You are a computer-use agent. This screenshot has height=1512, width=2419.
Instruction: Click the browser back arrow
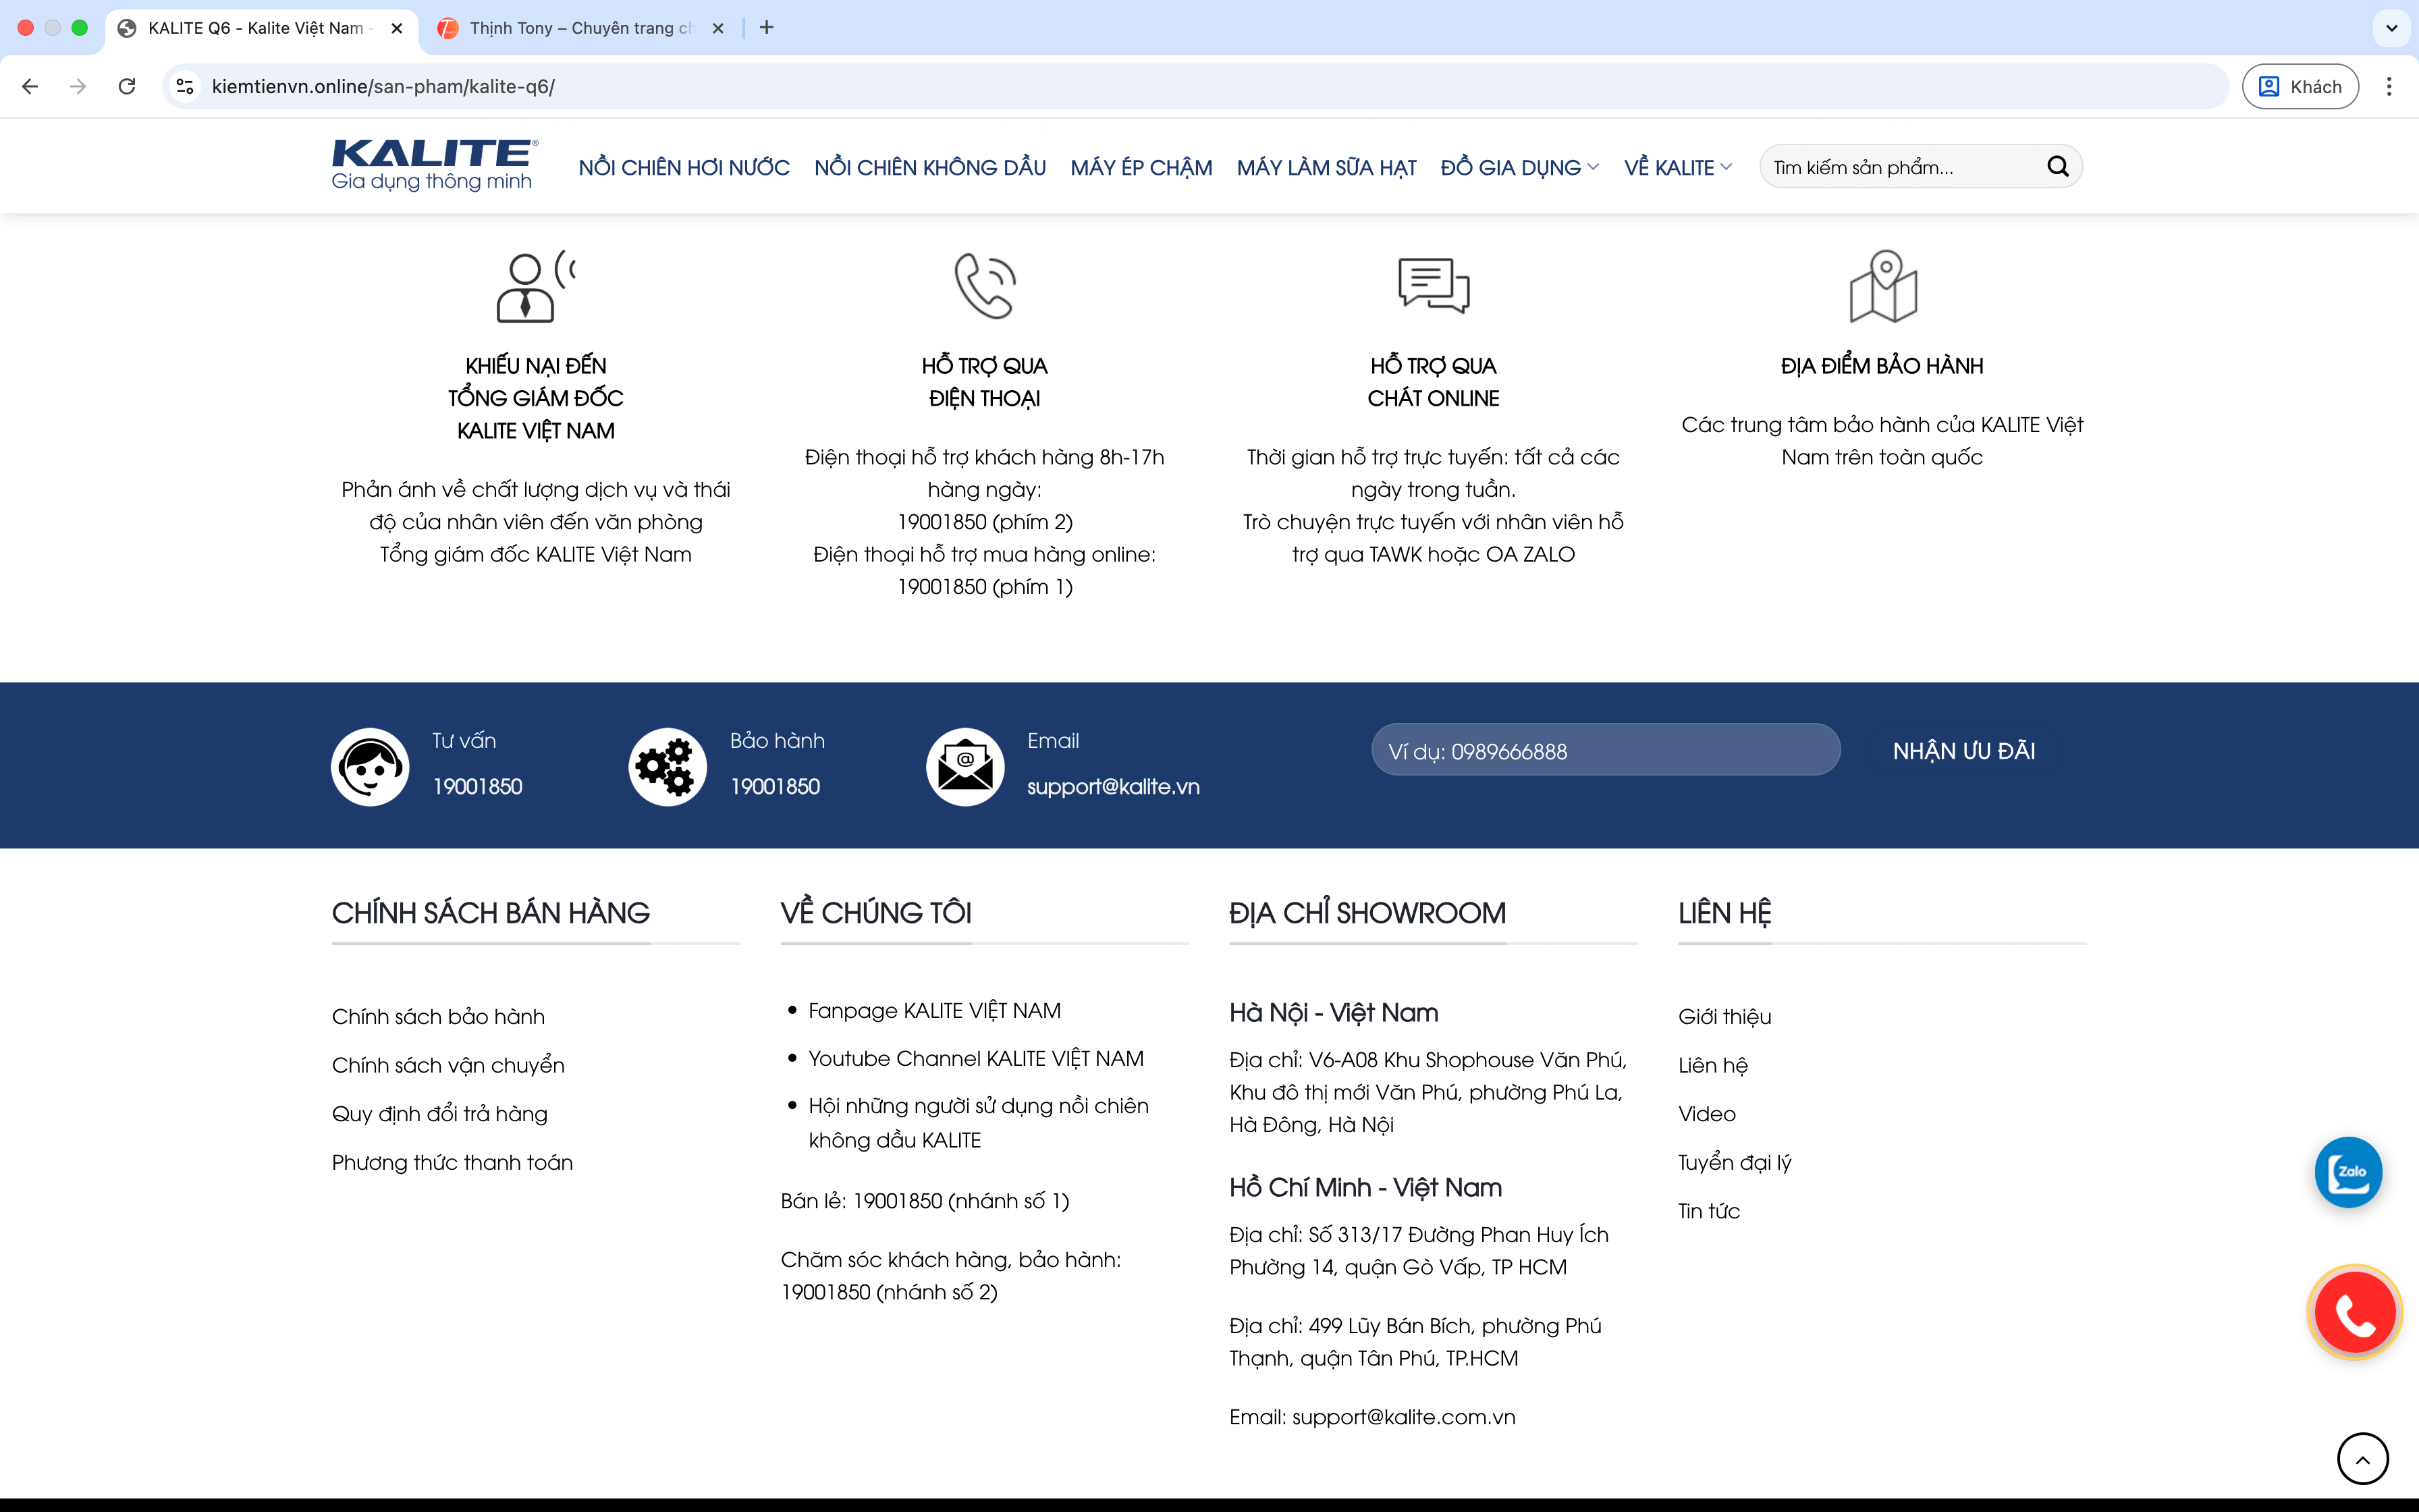tap(29, 87)
